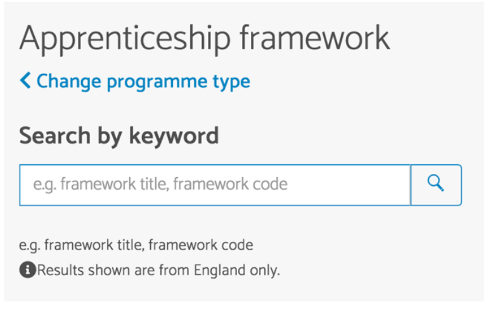Click the Search by keyword label

[x=119, y=136]
